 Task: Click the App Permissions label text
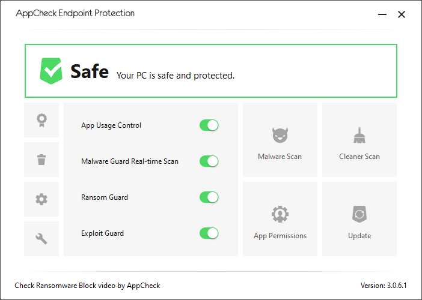point(280,236)
